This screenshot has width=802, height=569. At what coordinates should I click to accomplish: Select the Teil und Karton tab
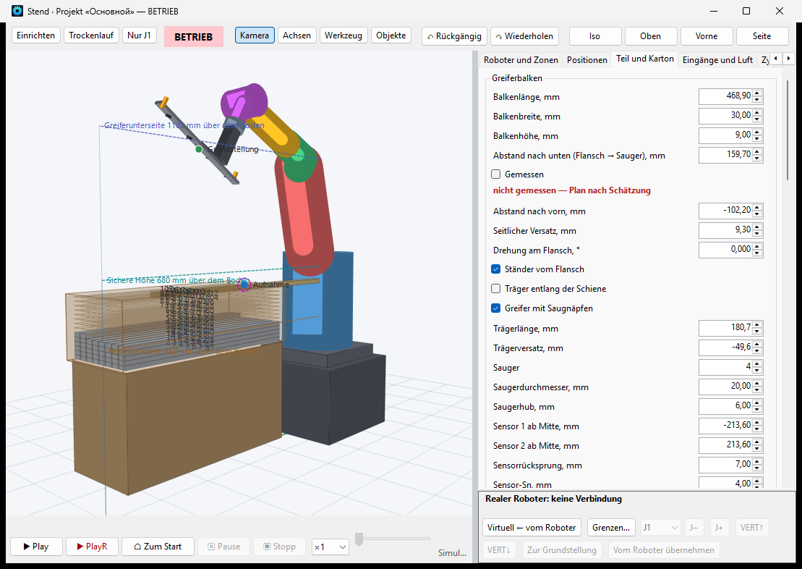tap(645, 59)
